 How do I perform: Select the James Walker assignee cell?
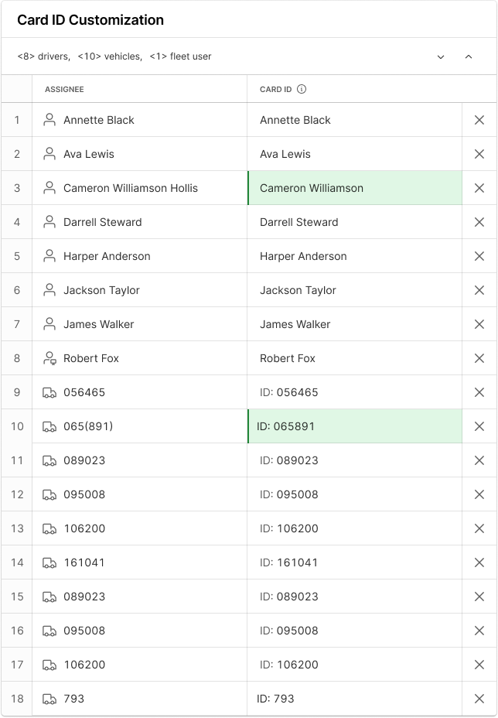[x=139, y=324]
